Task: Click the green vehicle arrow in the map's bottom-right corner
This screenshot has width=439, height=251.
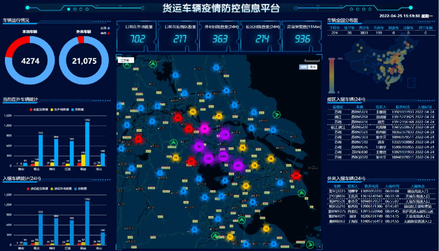Action: click(x=310, y=245)
